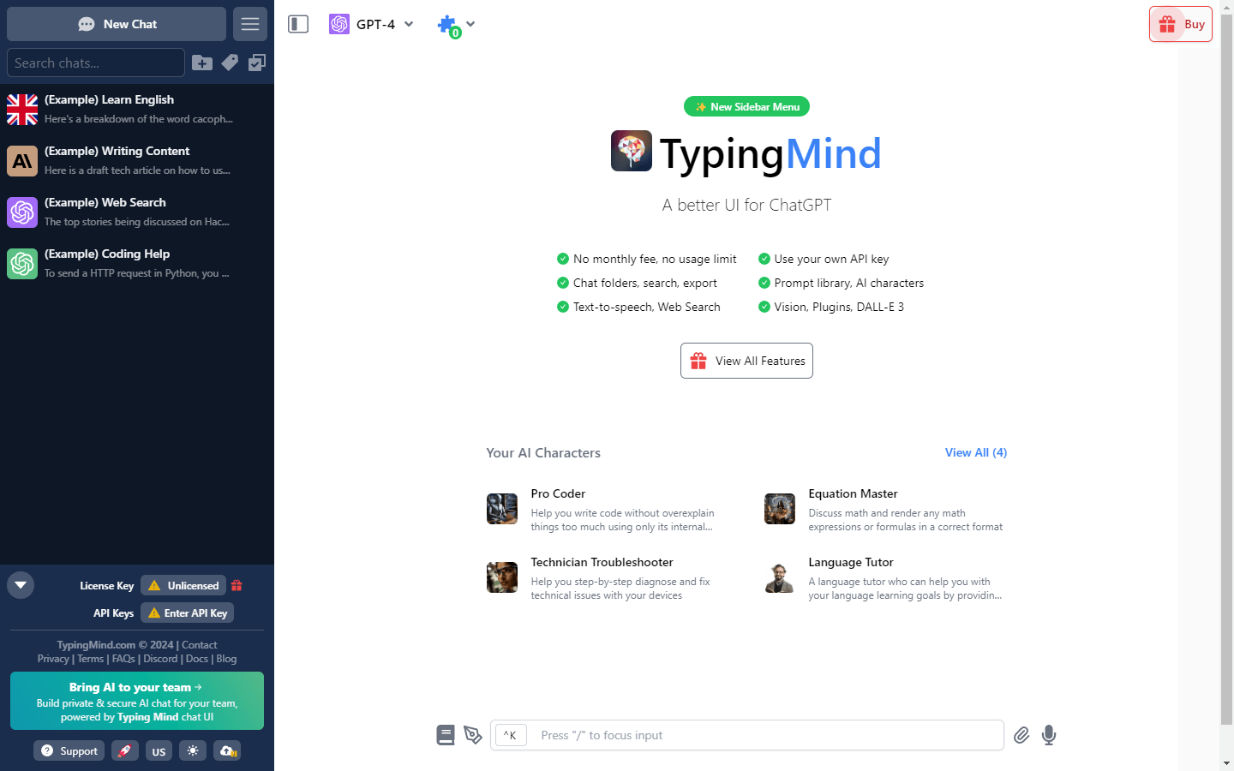Screen dimensions: 1234x771
Task: Select the Language Tutor character
Action: click(885, 578)
